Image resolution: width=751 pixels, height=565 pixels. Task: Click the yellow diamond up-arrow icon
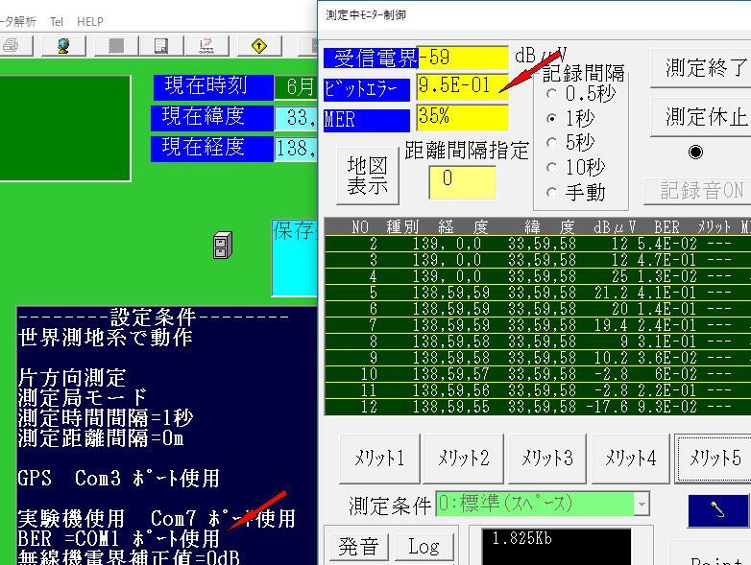coord(258,45)
